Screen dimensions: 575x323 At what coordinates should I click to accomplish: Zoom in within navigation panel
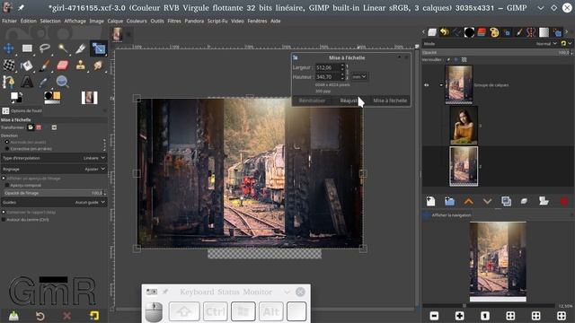[x=459, y=316]
